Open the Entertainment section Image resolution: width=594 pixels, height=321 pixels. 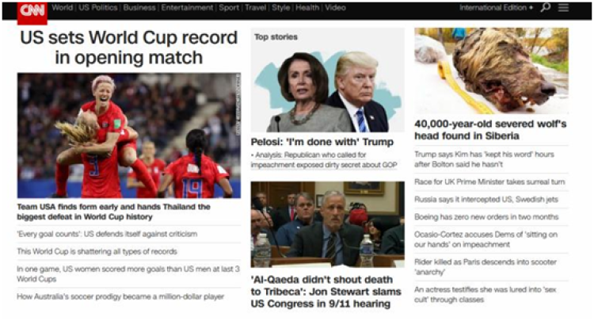pyautogui.click(x=187, y=8)
